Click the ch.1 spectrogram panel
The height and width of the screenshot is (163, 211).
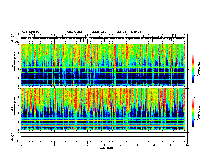103,65
